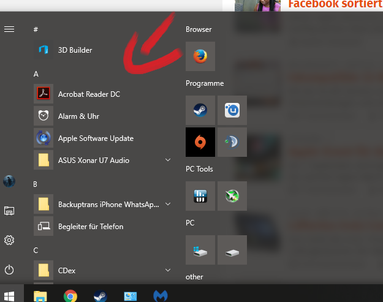The height and width of the screenshot is (302, 383).
Task: Open the Windows drive tile under PC
Action: 200,250
